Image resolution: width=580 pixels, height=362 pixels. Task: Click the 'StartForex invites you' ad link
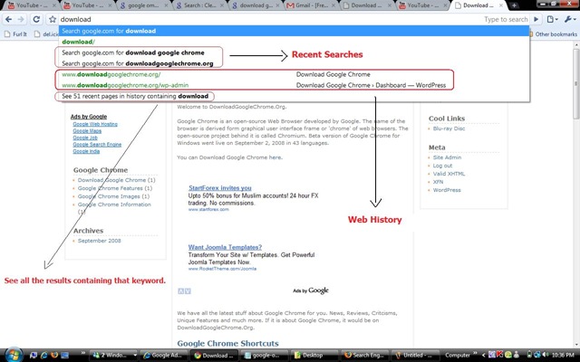[x=220, y=186]
